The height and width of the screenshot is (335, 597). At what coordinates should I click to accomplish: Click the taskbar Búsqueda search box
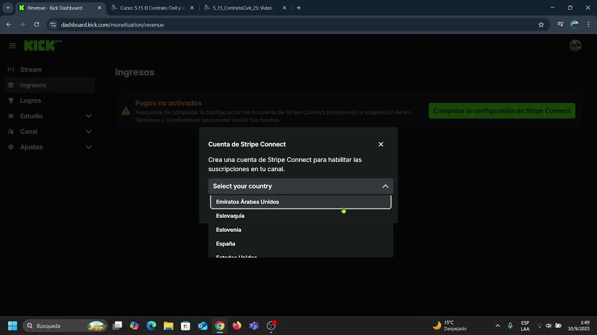click(x=65, y=326)
